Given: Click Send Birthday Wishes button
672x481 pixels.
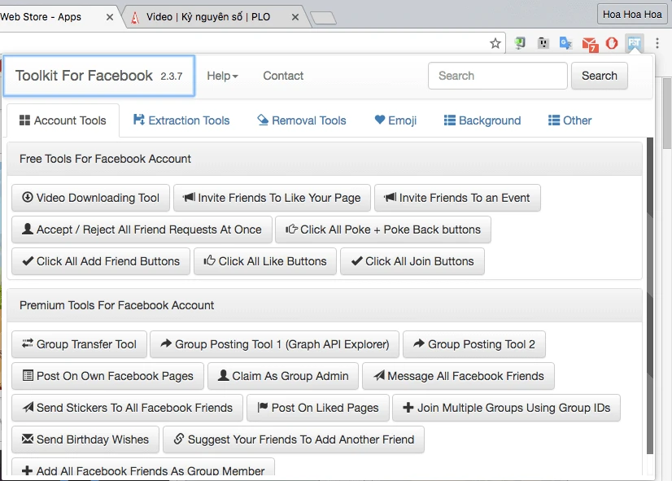Looking at the screenshot, I should (85, 439).
